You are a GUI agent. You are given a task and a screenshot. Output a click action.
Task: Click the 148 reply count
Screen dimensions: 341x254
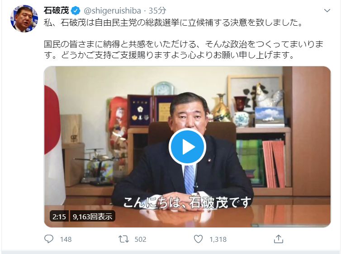[x=66, y=239]
